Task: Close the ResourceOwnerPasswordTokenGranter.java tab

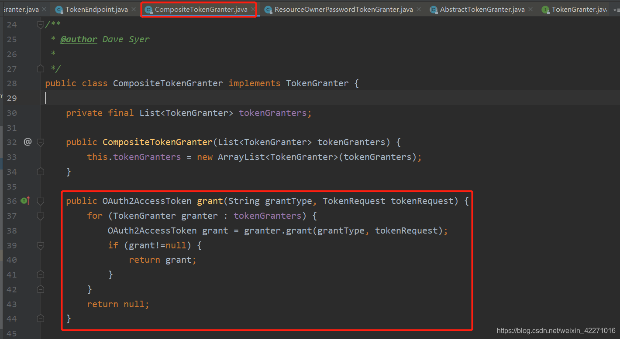Action: [419, 9]
